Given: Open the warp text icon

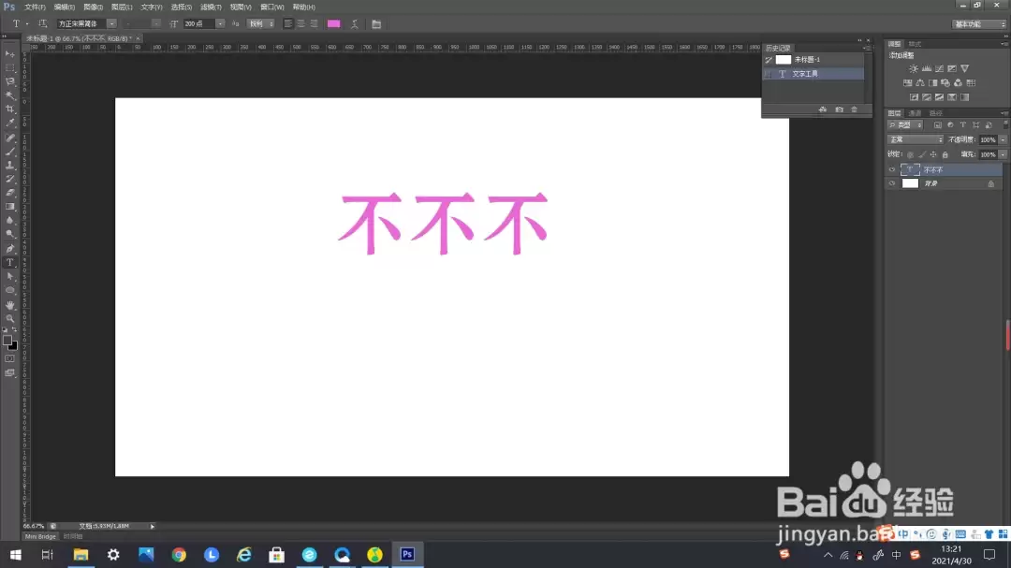Looking at the screenshot, I should point(355,23).
